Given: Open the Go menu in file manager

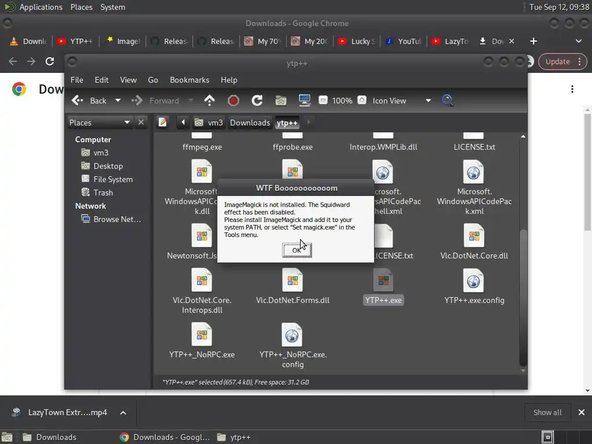Looking at the screenshot, I should (x=153, y=80).
